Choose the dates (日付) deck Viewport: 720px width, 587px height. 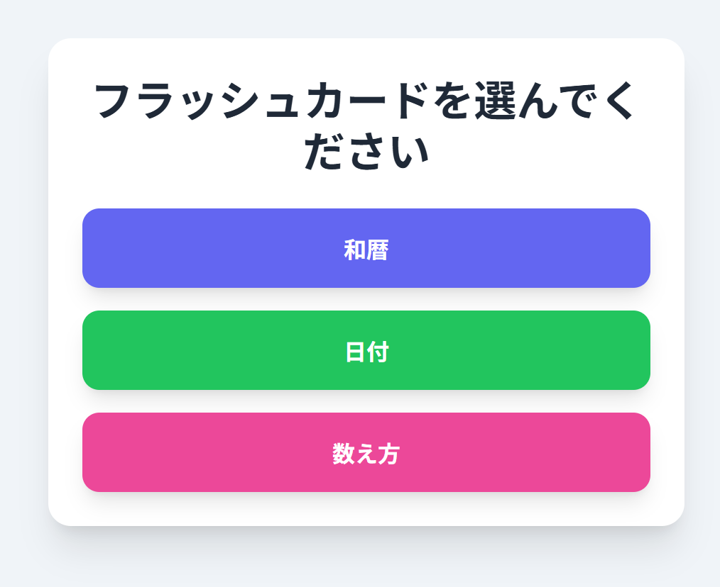tap(366, 350)
